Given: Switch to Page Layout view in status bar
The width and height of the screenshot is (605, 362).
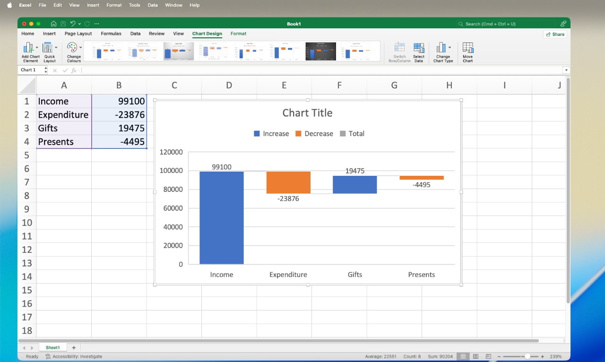Looking at the screenshot, I should 475,356.
